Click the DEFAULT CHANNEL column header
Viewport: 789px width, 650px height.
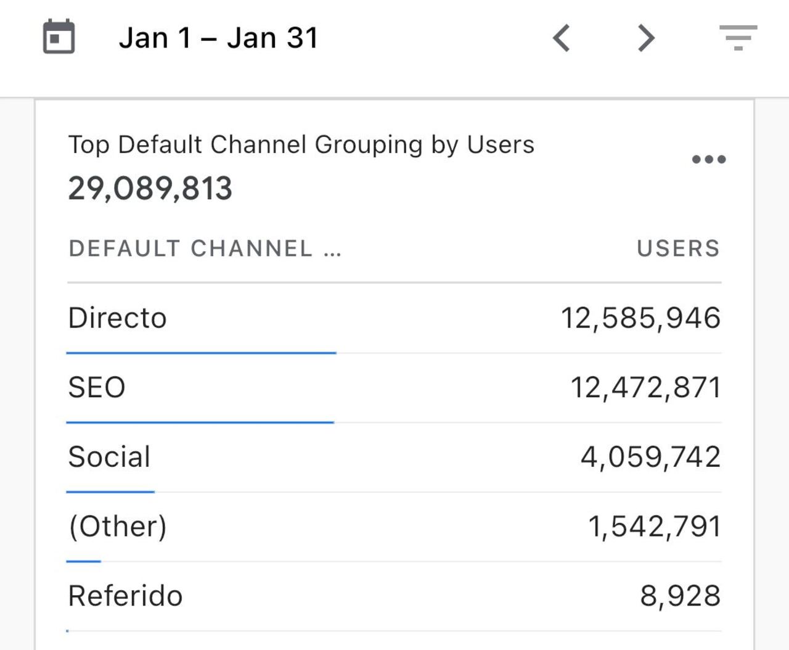tap(204, 249)
